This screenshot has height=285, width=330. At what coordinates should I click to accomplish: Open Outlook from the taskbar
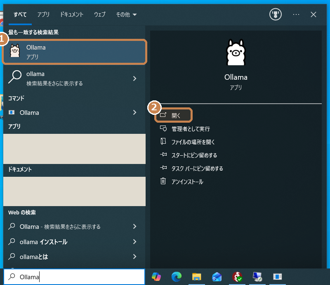(x=217, y=277)
